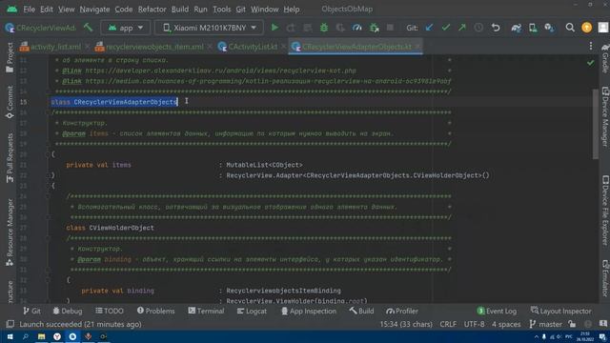Viewport: 610px width, 343px height.
Task: Open the Build menu
Action: click(x=180, y=9)
